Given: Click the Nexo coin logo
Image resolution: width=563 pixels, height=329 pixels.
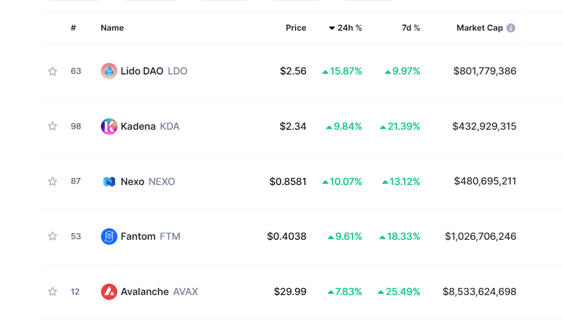Looking at the screenshot, I should coord(109,182).
